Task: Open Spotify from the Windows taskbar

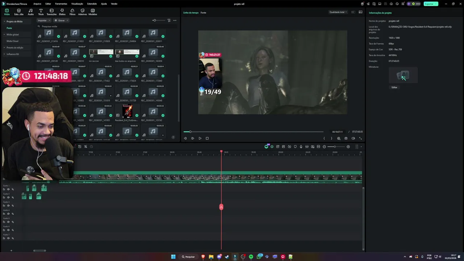Action: coord(251,257)
